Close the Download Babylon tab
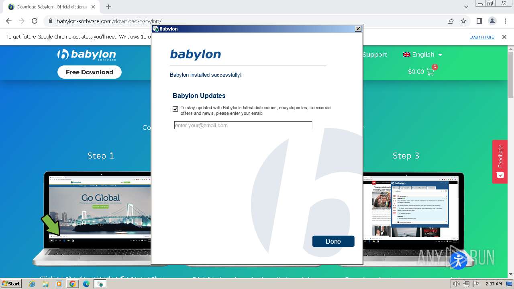Screen dimensions: 514x289 point(93,7)
